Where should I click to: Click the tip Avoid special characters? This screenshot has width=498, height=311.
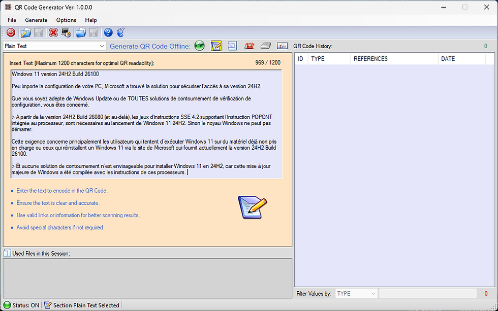click(x=60, y=228)
